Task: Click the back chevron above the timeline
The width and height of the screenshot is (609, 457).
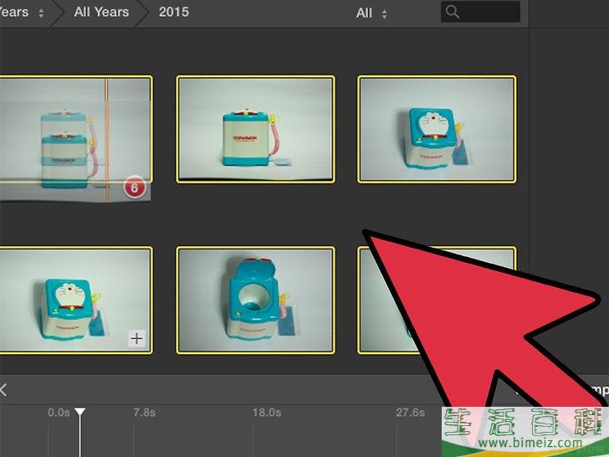Action: 3,389
